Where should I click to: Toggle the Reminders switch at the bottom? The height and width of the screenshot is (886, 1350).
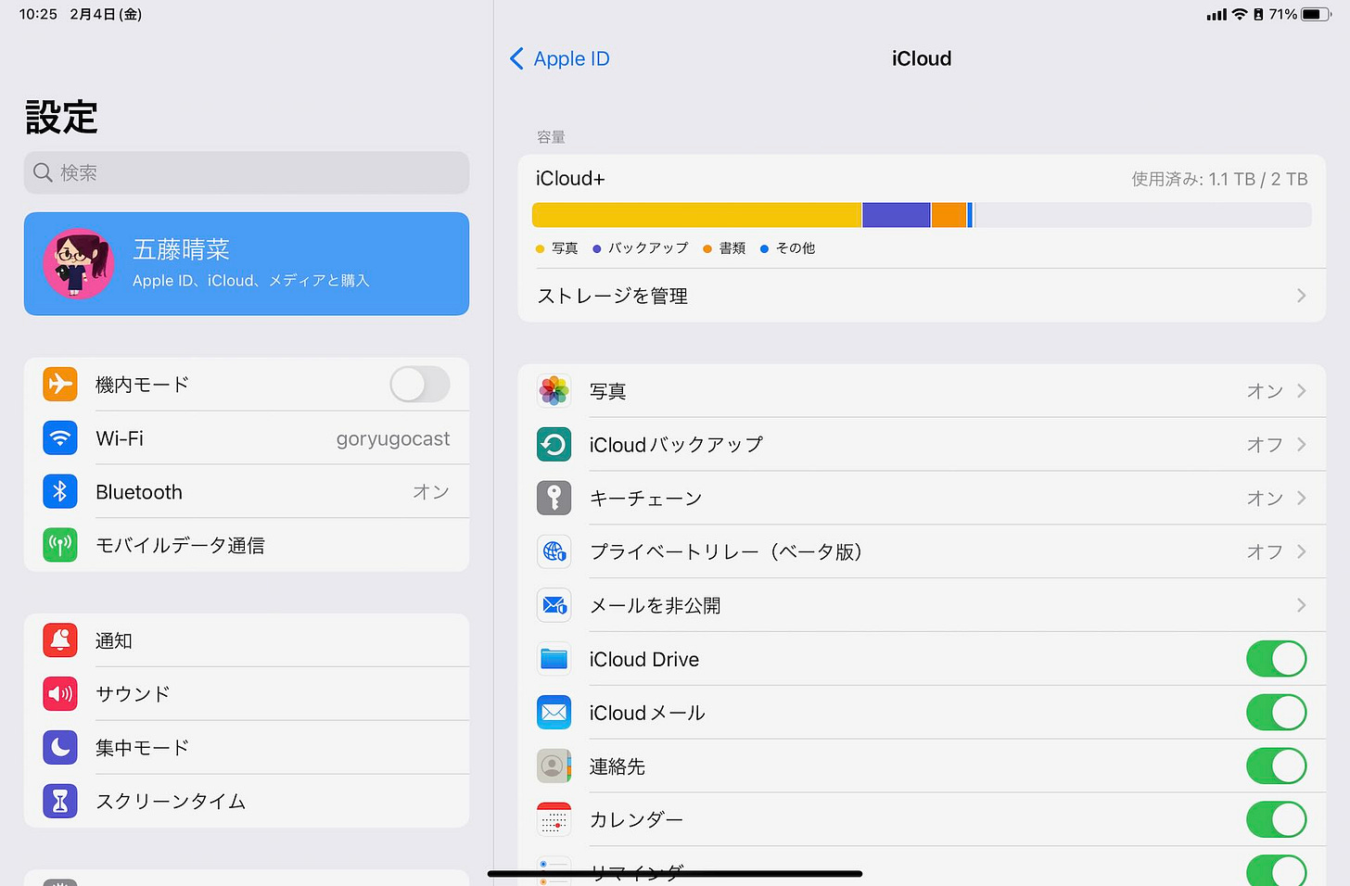(1276, 870)
